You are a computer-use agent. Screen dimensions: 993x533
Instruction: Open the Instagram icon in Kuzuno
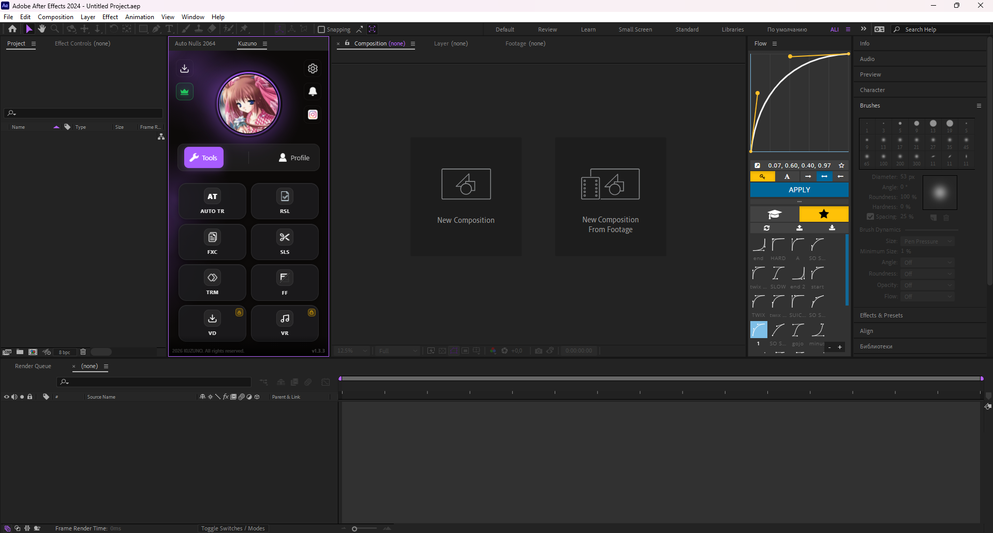[313, 115]
